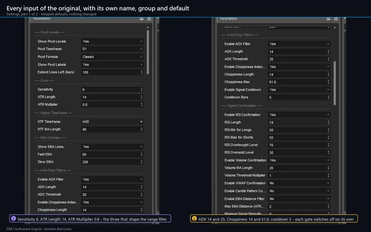The width and height of the screenshot is (371, 232).
Task: Click the save parameters disk icon, right panel
Action: point(336,19)
